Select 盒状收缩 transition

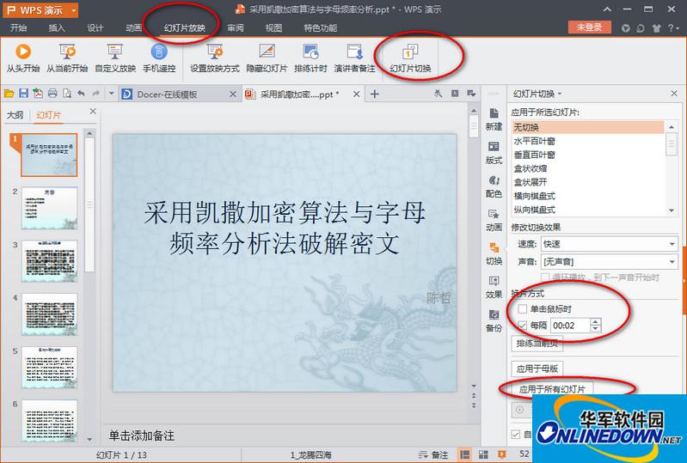[x=587, y=168]
